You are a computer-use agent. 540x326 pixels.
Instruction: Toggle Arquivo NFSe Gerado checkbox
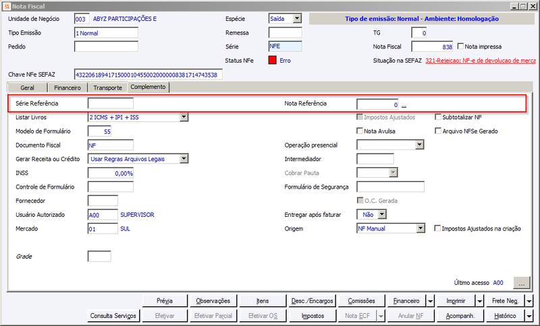(x=438, y=131)
